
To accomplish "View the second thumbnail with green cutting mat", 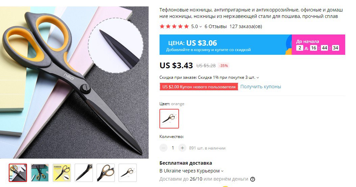I will 40,173.
